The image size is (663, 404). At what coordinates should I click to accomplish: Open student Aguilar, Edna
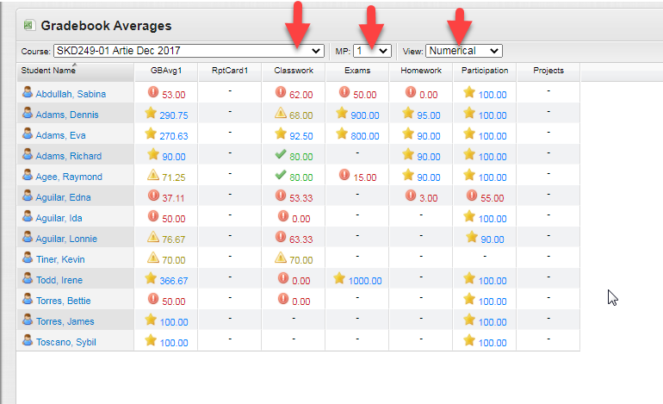click(63, 197)
